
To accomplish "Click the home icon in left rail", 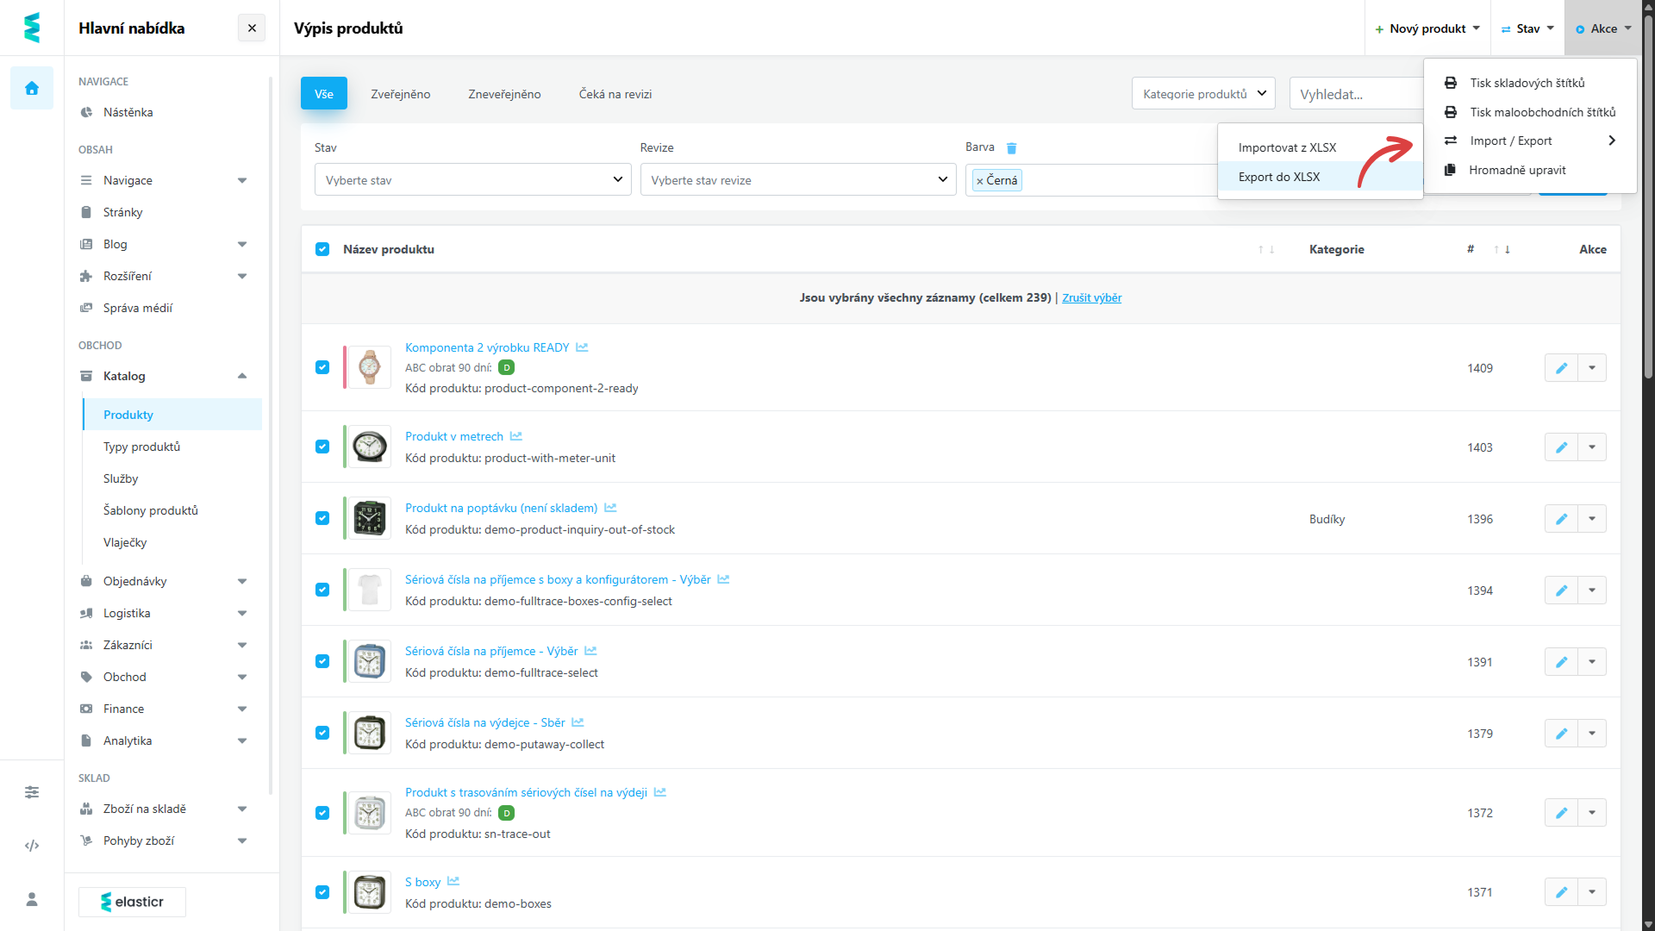I will tap(32, 88).
